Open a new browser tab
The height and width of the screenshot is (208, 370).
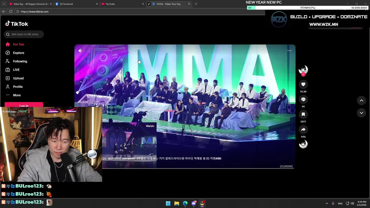coord(196,4)
